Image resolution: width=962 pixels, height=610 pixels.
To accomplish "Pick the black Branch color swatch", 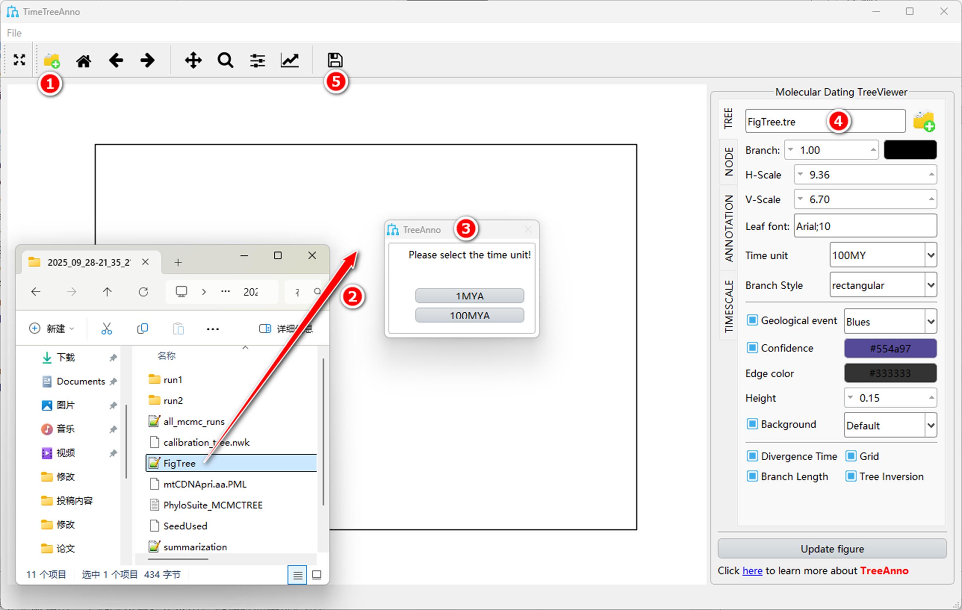I will pos(910,150).
